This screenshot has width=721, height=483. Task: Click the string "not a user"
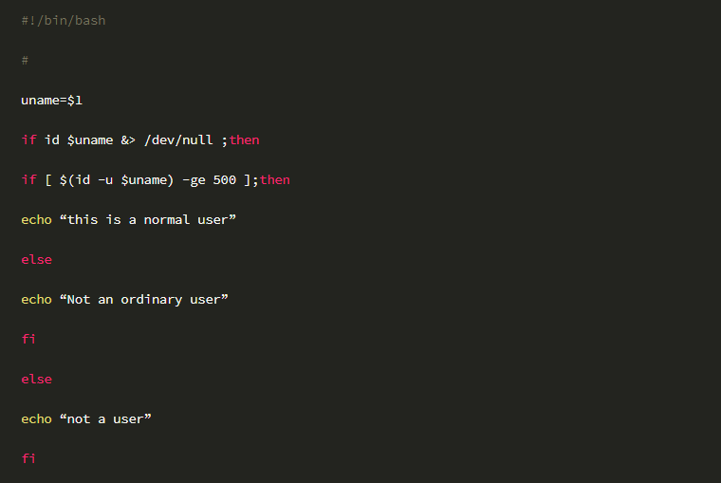[105, 419]
